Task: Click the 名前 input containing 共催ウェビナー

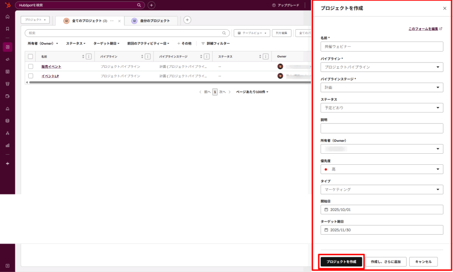Action: 382,47
